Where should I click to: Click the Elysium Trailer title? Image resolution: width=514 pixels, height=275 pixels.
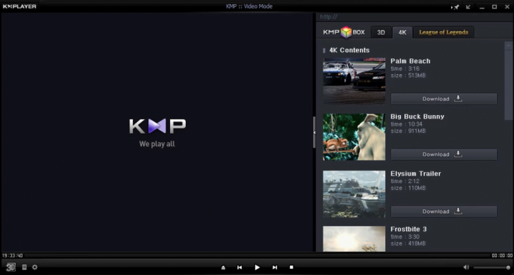[x=416, y=174]
